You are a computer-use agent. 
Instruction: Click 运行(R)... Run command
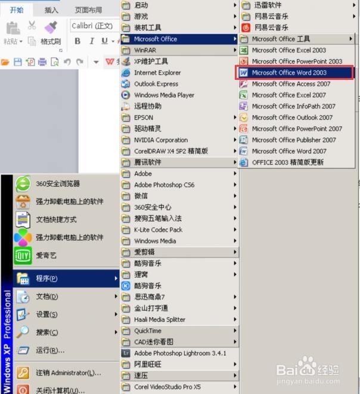point(67,350)
